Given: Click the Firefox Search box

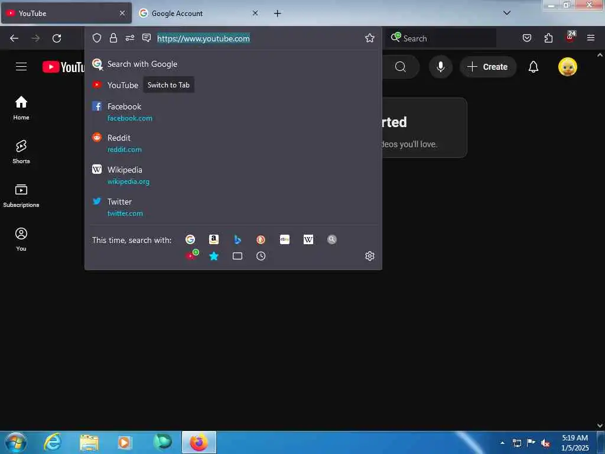Looking at the screenshot, I should tap(441, 38).
